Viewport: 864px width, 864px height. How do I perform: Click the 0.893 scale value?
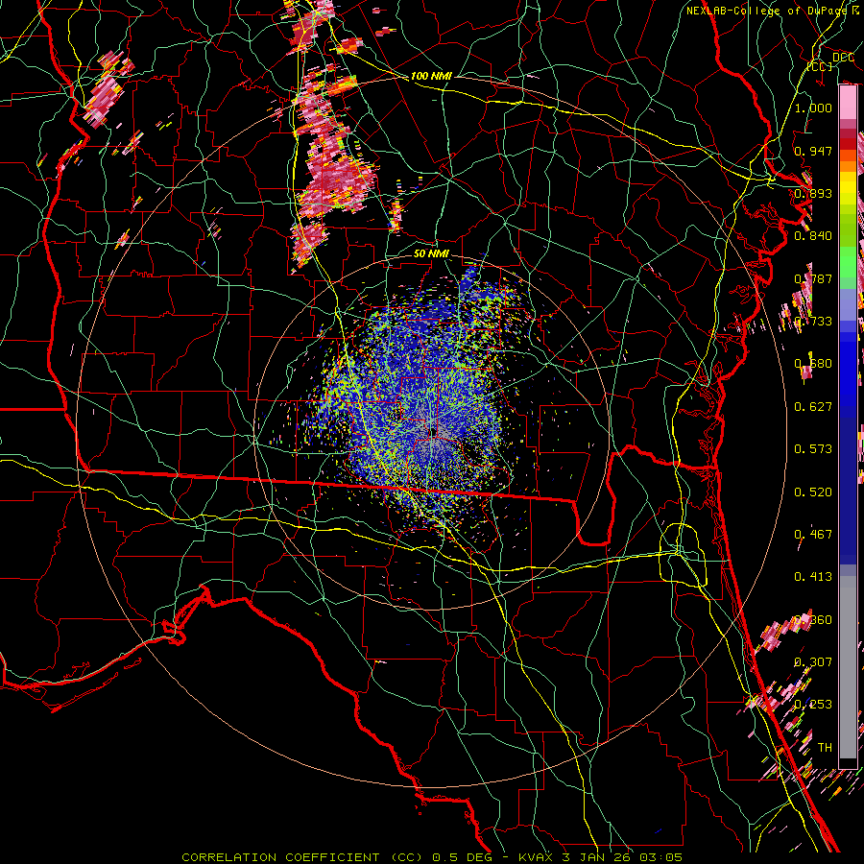pyautogui.click(x=813, y=193)
